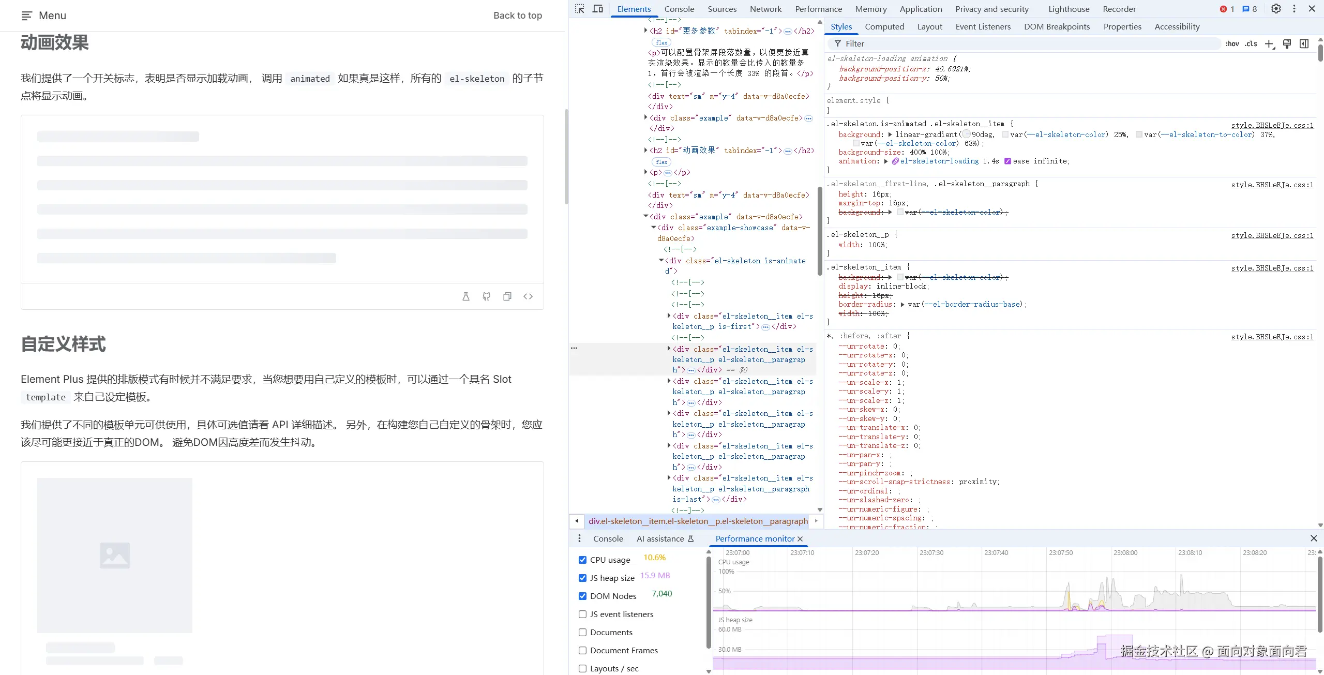Disable the ease animation timing checkbox
This screenshot has width=1324, height=675.
click(1007, 161)
